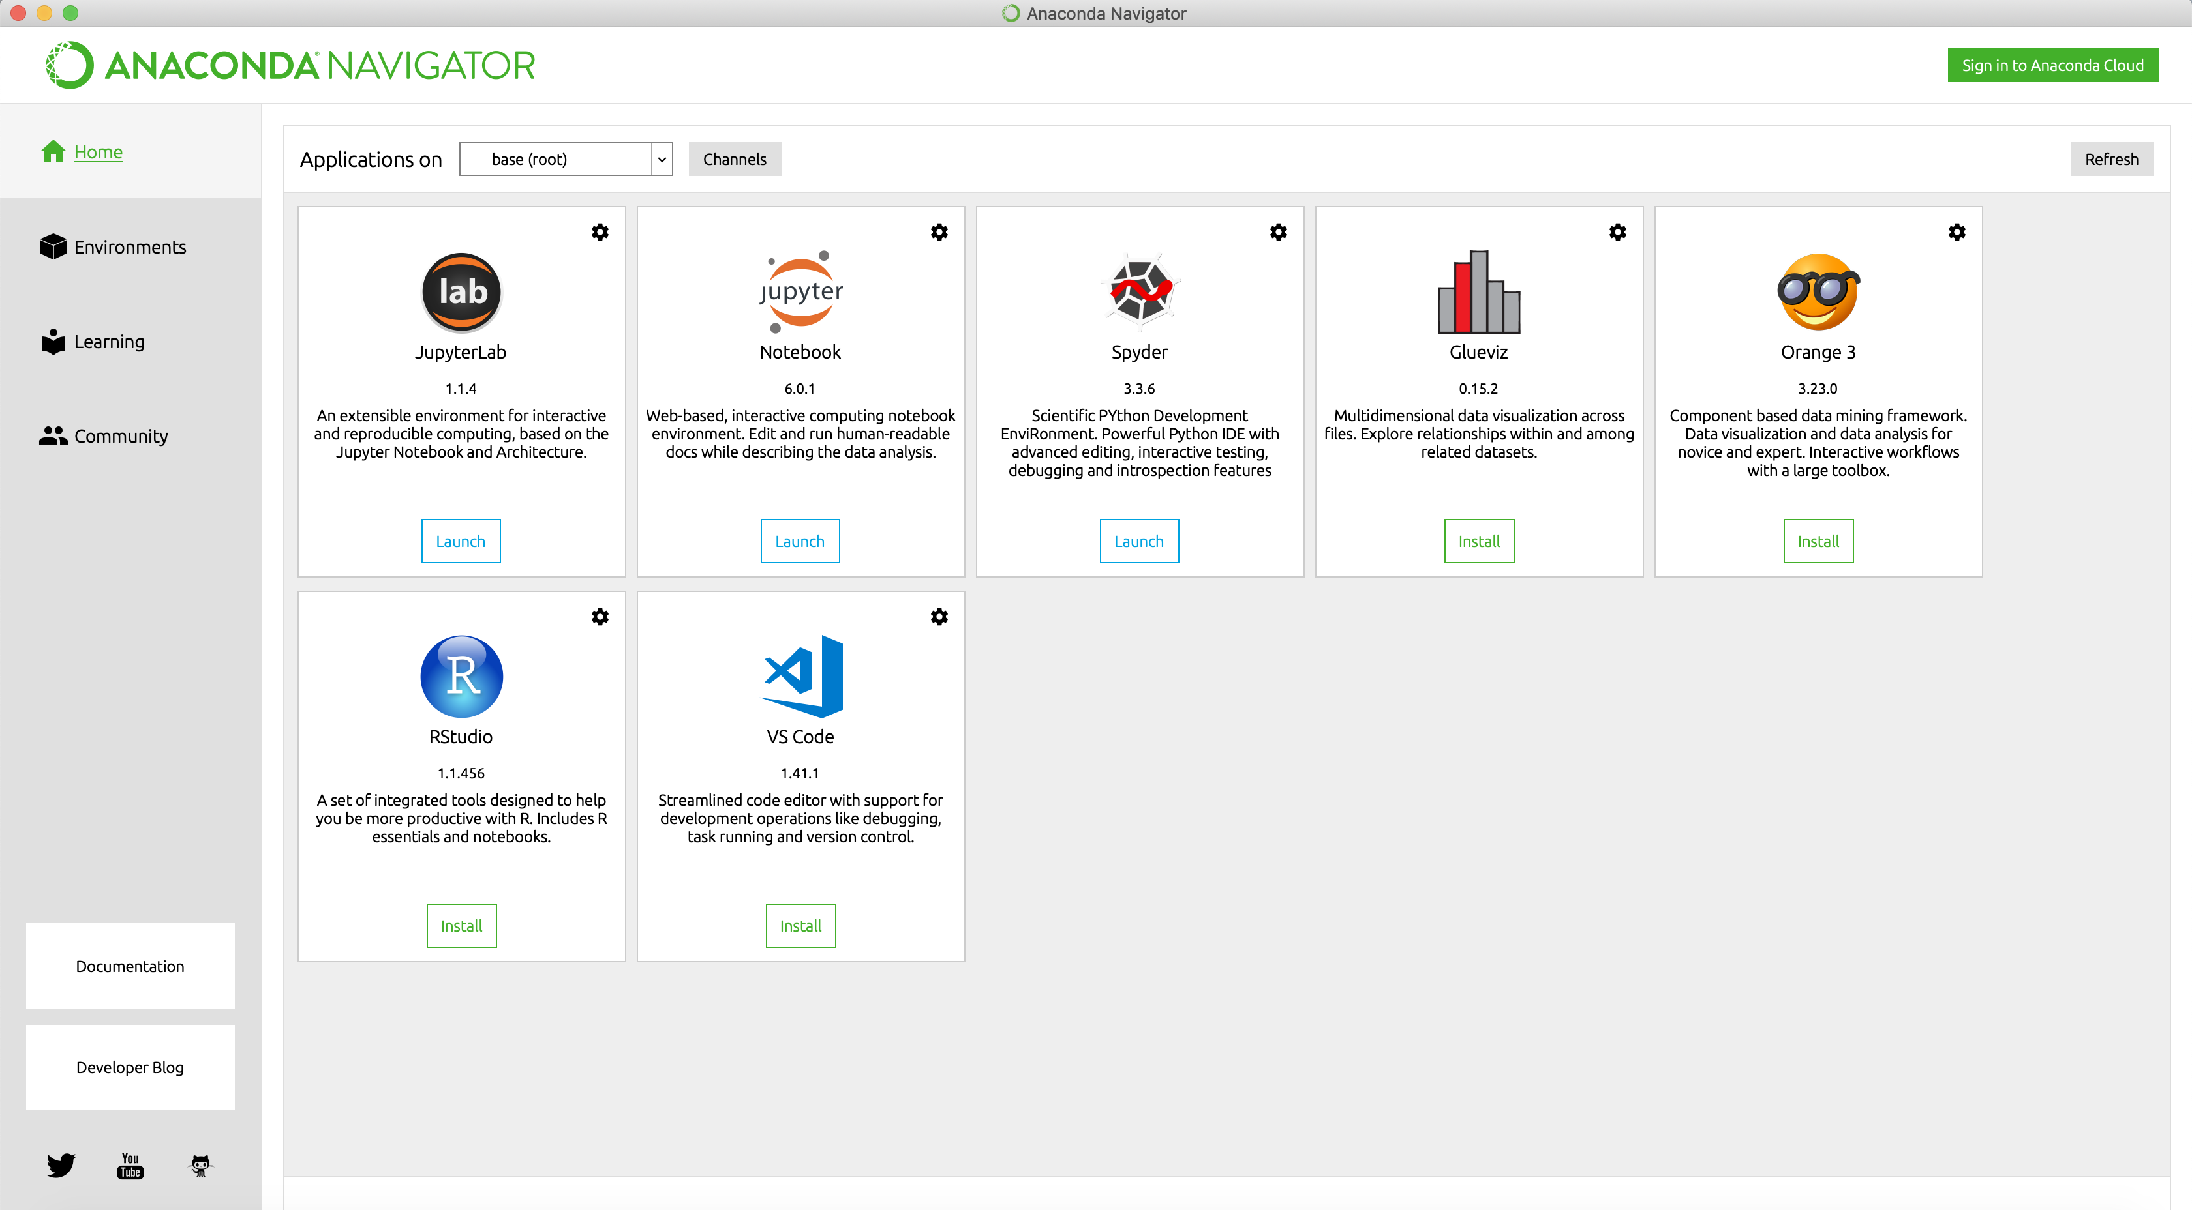2192x1210 pixels.
Task: Refresh the applications list
Action: [2112, 159]
